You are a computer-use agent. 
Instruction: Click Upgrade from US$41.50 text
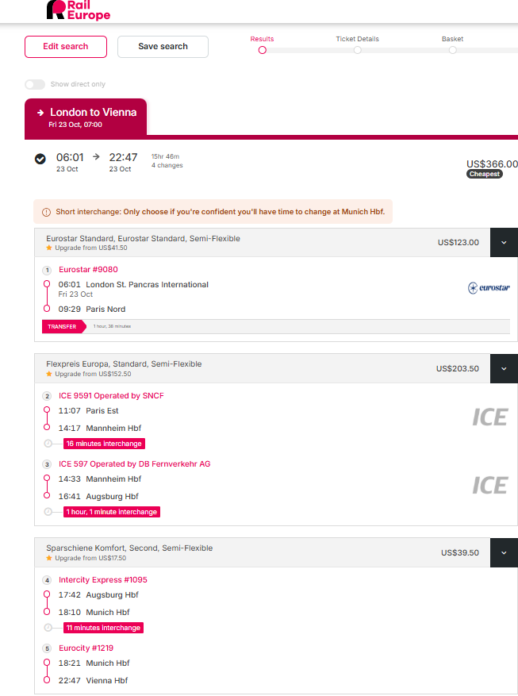click(91, 248)
